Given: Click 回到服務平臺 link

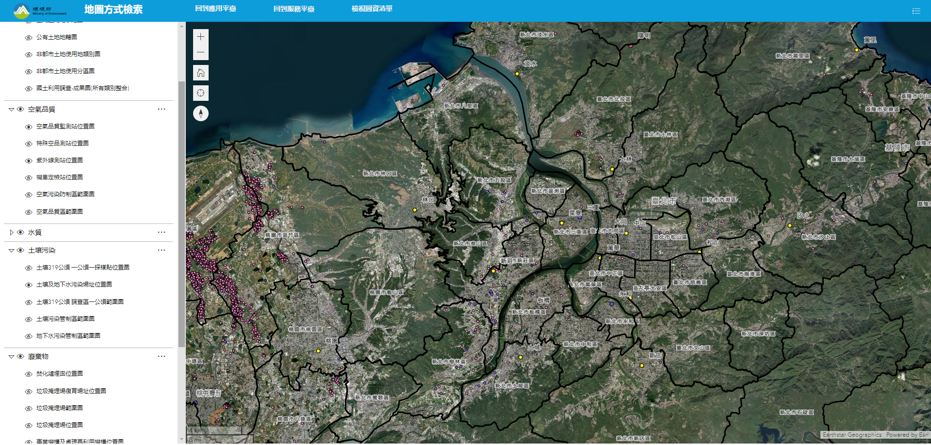Looking at the screenshot, I should tap(294, 9).
